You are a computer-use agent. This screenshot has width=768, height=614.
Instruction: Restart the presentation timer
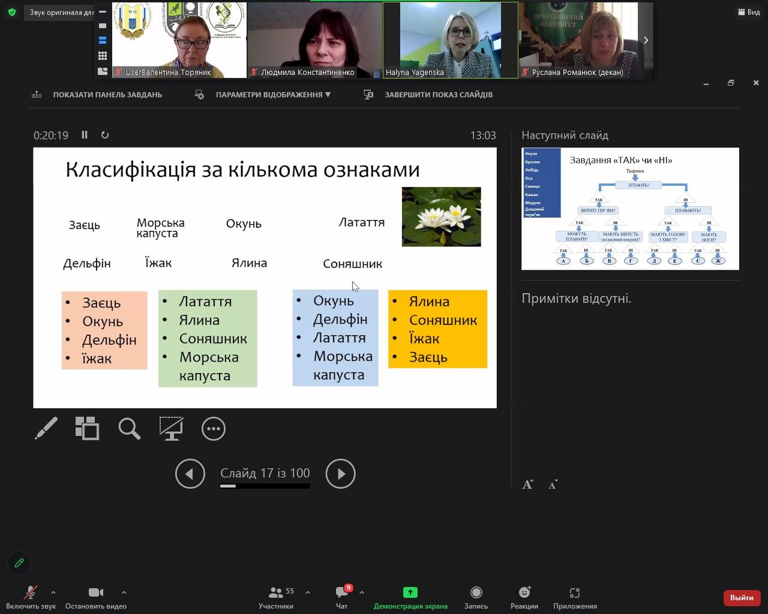point(105,135)
